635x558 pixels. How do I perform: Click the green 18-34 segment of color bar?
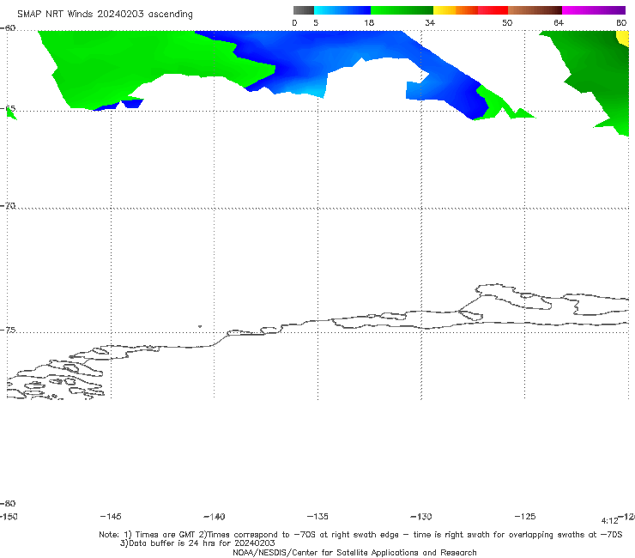tap(402, 10)
